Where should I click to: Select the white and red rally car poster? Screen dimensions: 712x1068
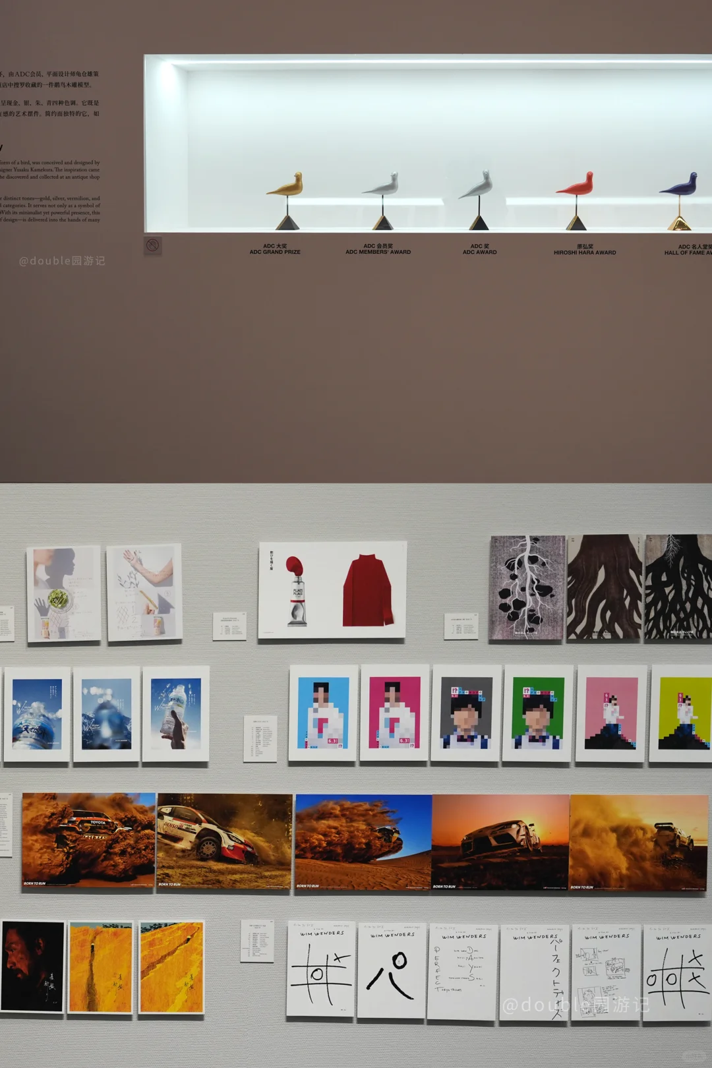pos(224,842)
